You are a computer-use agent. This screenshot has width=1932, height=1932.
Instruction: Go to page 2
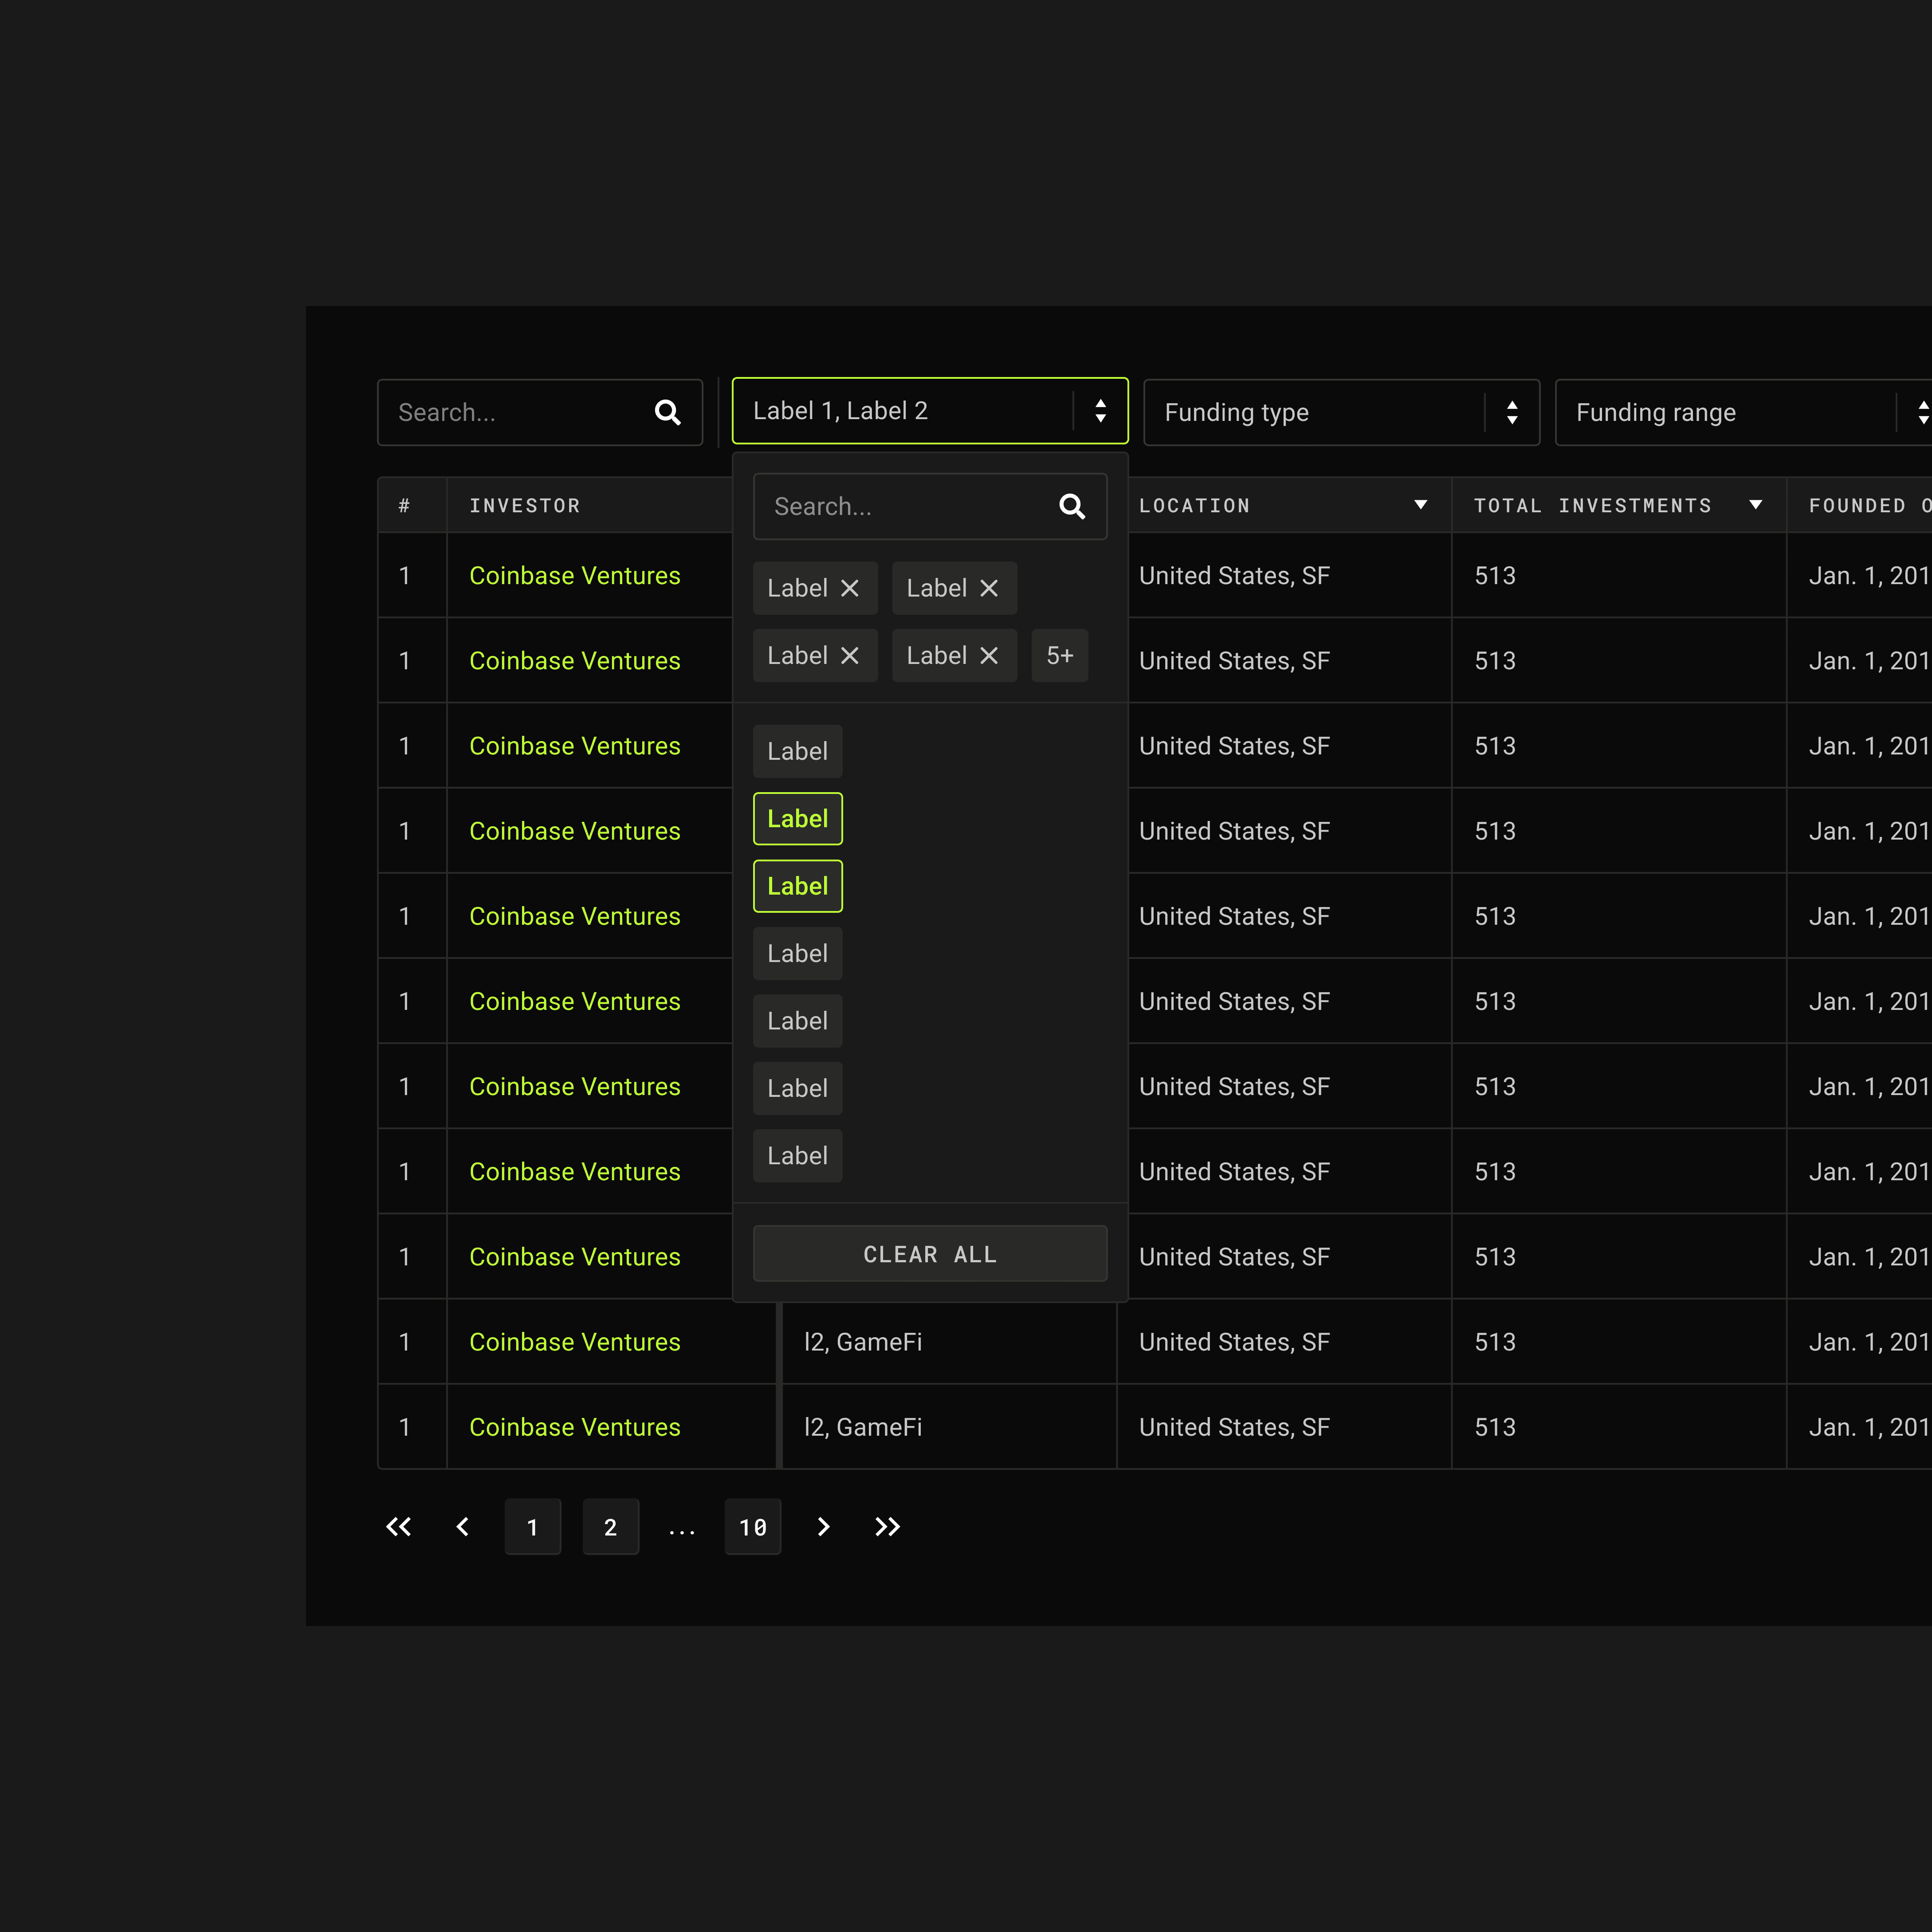tap(610, 1526)
